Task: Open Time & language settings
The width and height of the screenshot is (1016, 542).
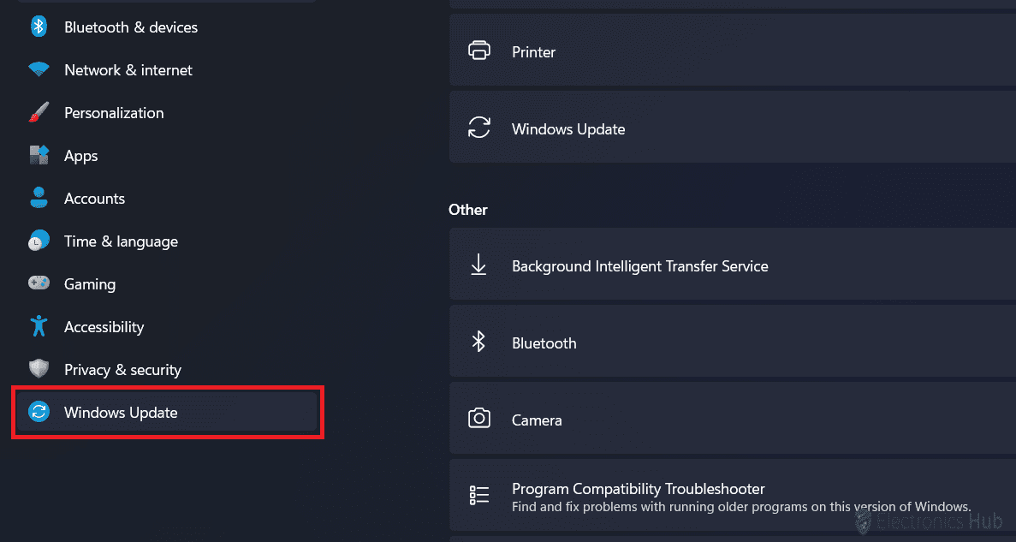Action: [x=121, y=241]
